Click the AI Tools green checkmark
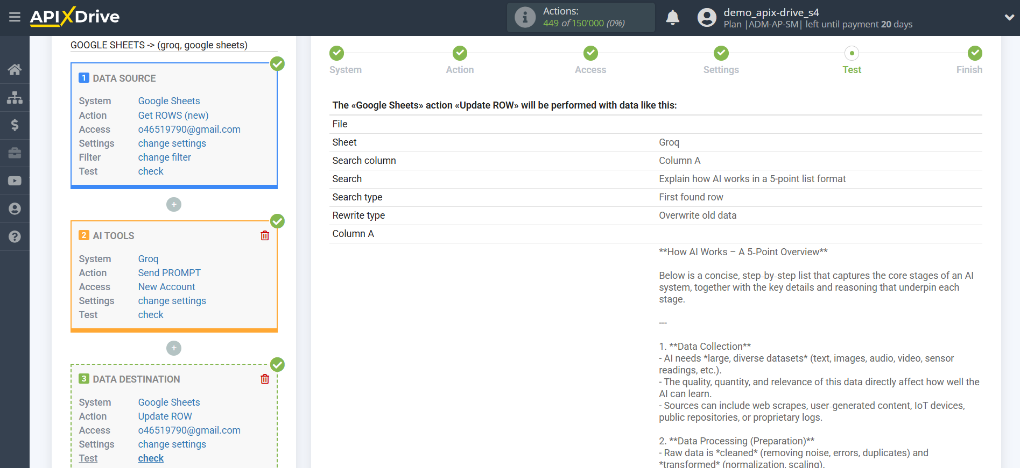Viewport: 1020px width, 468px height. click(x=277, y=221)
